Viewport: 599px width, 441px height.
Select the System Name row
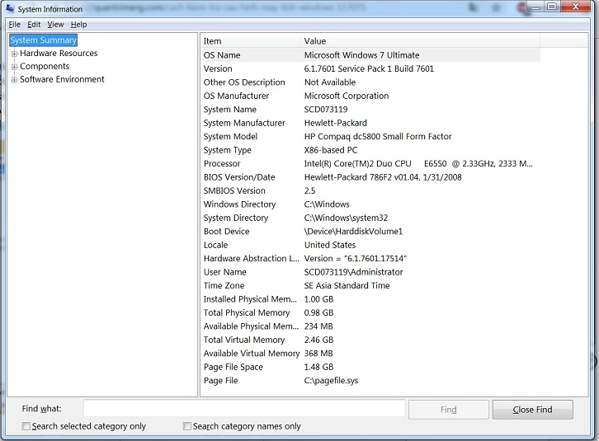(370, 109)
